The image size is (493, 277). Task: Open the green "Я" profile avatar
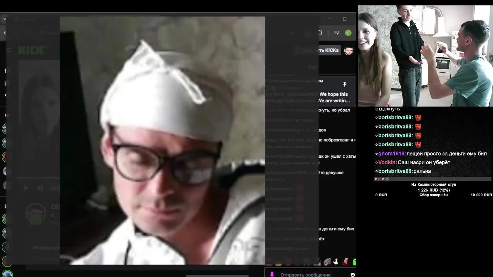point(348,33)
